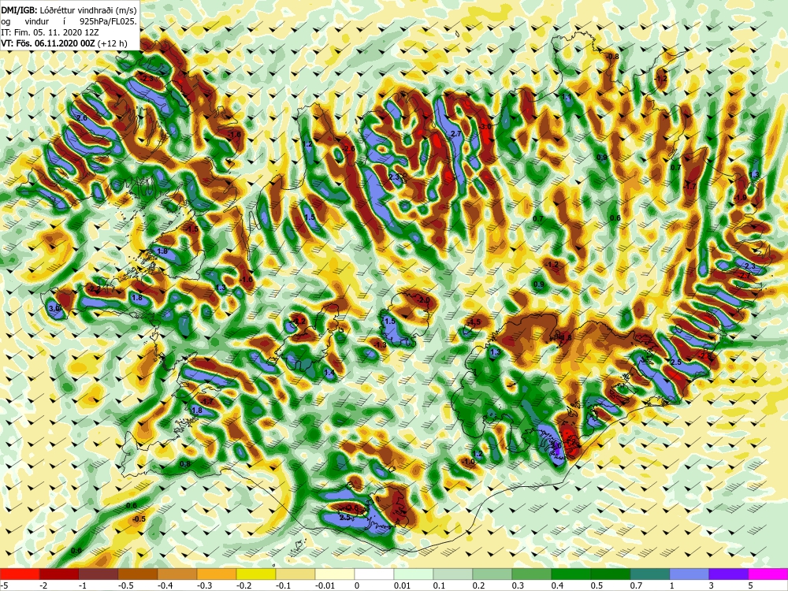The image size is (788, 591).
Task: Select the '-2.0' value on the map
Action: click(x=424, y=300)
